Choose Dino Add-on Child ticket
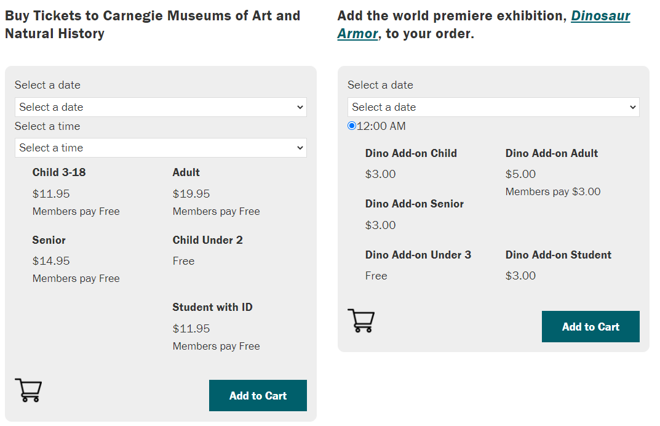 [411, 153]
